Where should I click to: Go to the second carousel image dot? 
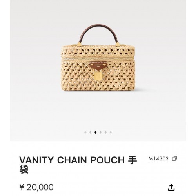(x=90, y=132)
